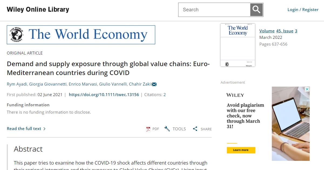Open the TOOLS wrench menu
The width and height of the screenshot is (324, 170).
(x=175, y=129)
